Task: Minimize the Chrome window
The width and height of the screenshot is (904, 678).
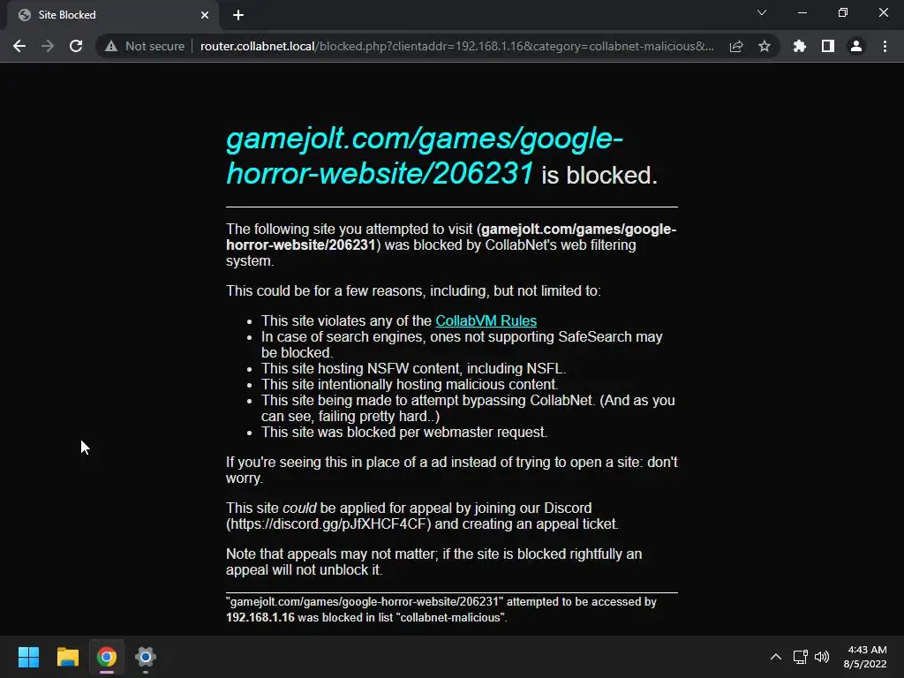Action: tap(802, 12)
